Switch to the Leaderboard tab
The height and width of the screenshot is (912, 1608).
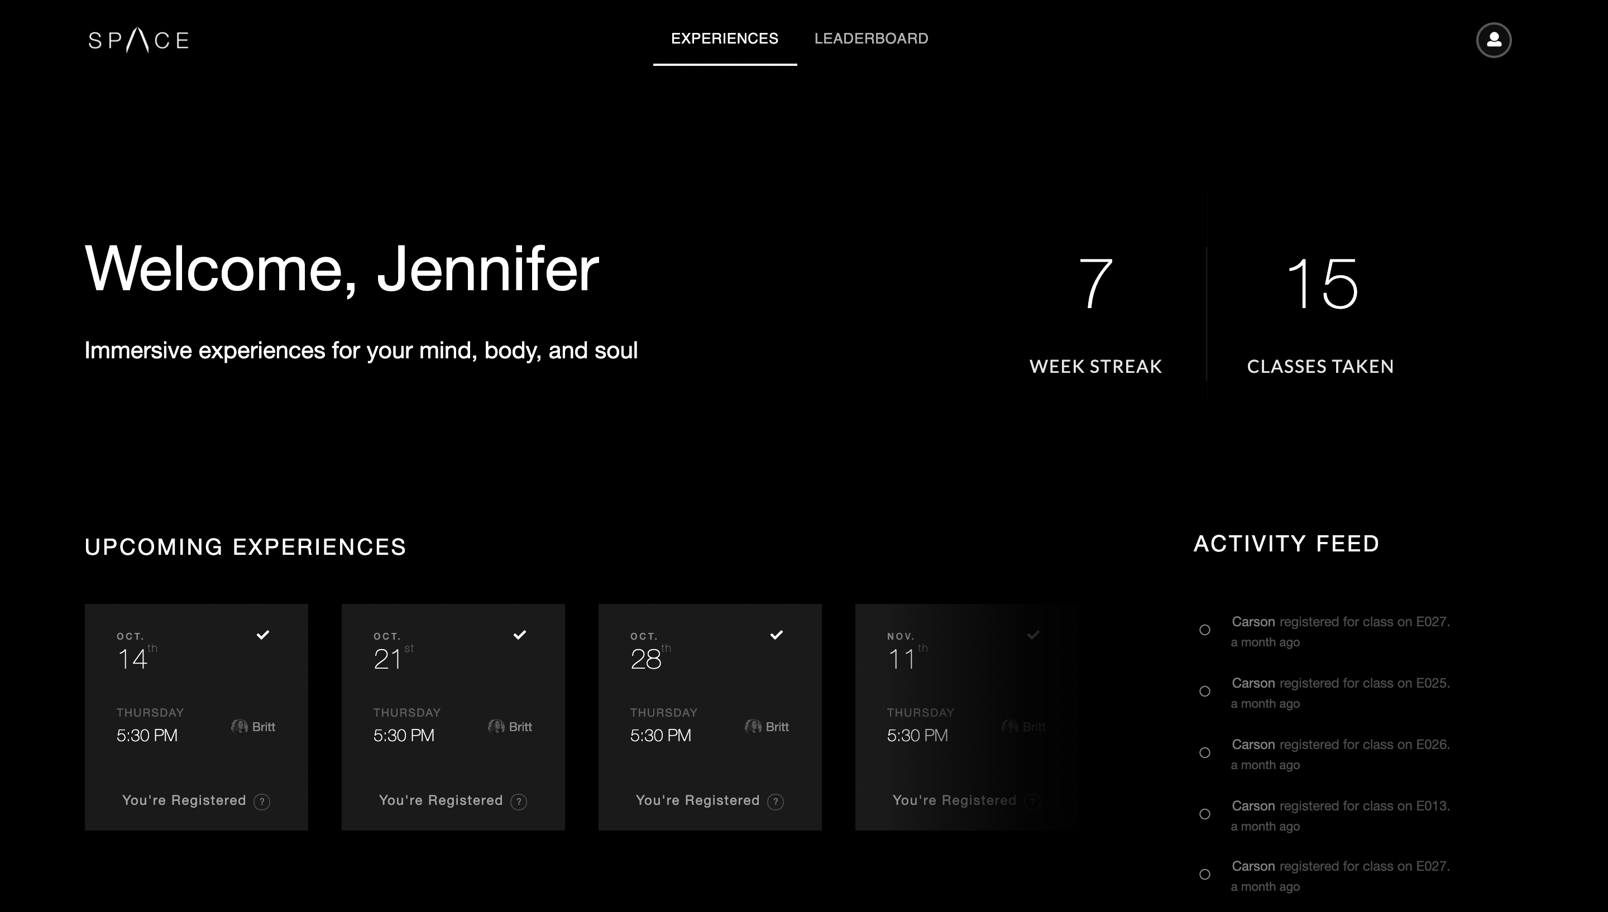[870, 39]
